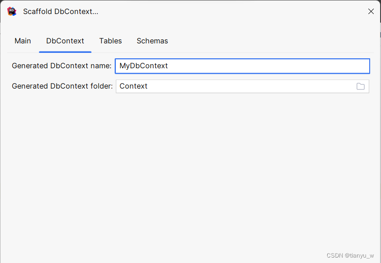
Task: Switch to the Main tab
Action: coord(23,41)
